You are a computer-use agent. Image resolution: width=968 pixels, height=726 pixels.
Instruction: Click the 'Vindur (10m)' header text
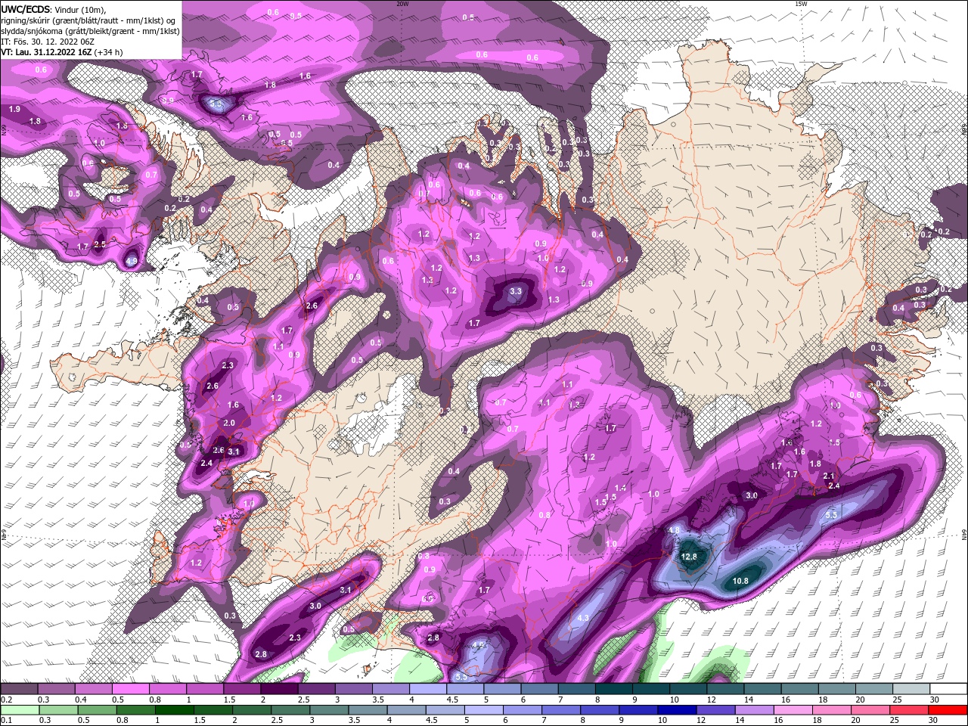tap(80, 9)
